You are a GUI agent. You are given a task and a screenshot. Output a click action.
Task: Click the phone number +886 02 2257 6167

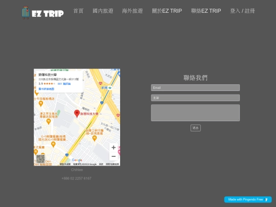tap(76, 178)
